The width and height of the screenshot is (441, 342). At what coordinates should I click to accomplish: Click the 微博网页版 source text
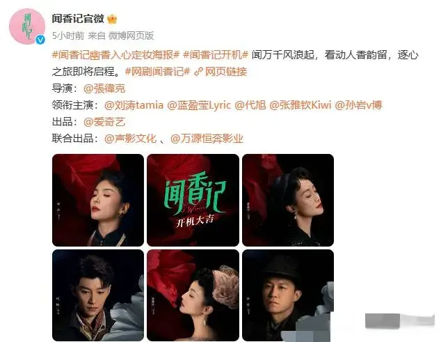[x=131, y=36]
